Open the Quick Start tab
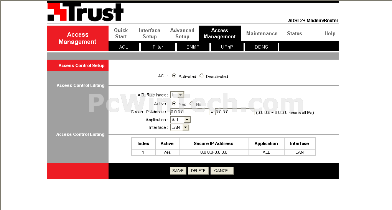392x210 pixels. (x=121, y=33)
